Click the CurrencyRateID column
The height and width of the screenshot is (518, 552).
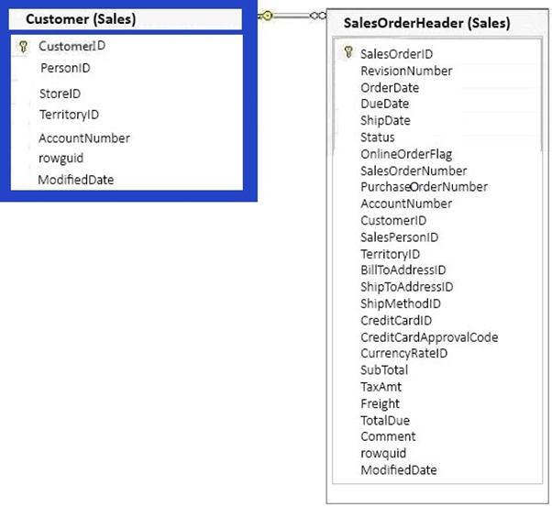click(403, 354)
